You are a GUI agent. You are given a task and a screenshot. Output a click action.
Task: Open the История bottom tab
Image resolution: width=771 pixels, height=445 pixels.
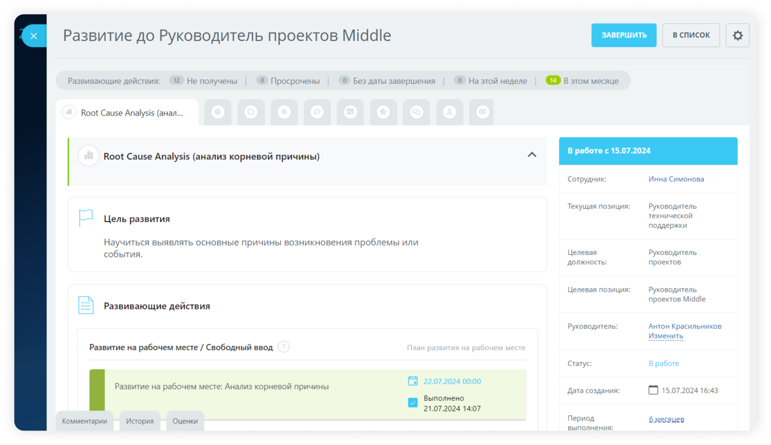140,421
